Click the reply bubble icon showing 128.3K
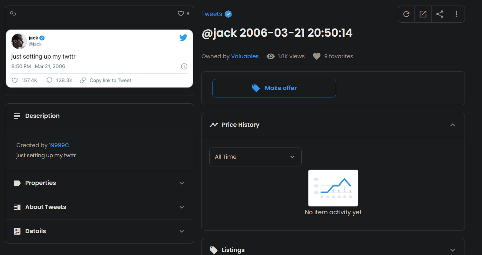The height and width of the screenshot is (255, 482). click(49, 80)
